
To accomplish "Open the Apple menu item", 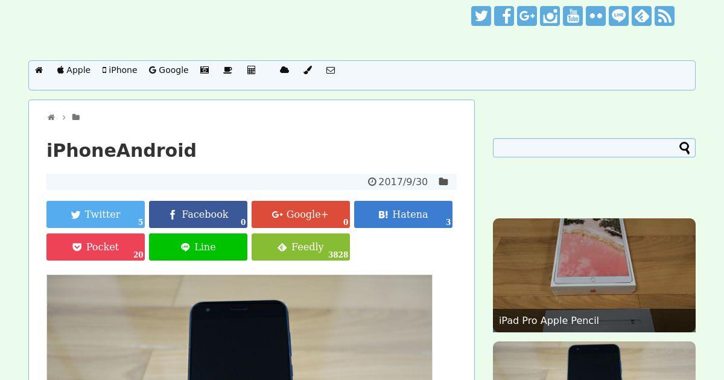I will [74, 70].
